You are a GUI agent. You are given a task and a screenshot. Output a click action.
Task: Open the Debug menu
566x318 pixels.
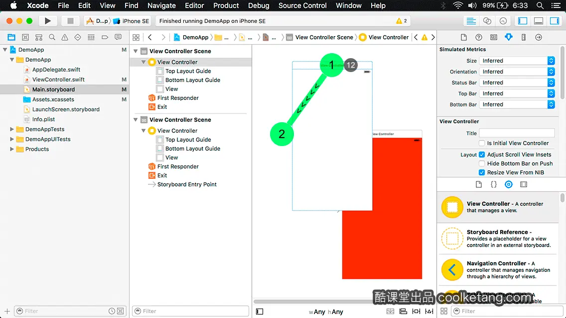point(259,5)
